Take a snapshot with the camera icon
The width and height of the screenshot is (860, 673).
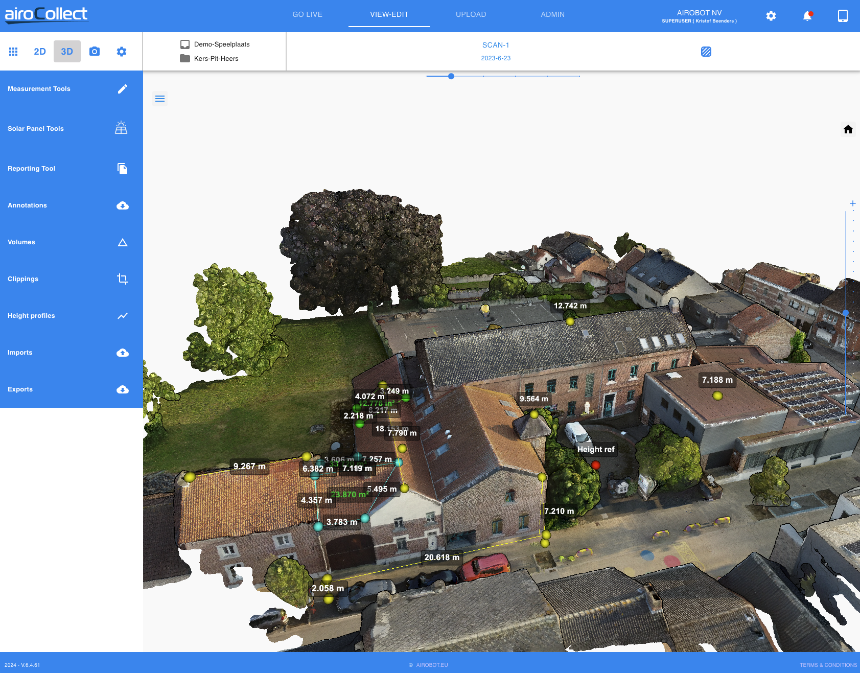[95, 52]
